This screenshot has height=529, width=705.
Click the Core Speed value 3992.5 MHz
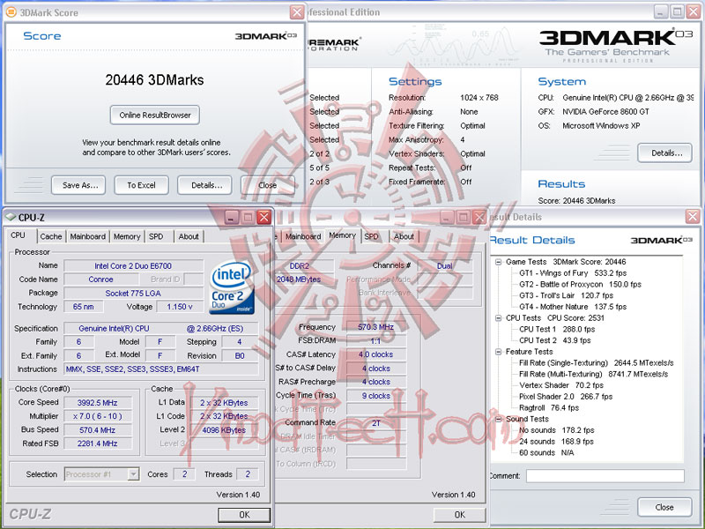point(97,403)
